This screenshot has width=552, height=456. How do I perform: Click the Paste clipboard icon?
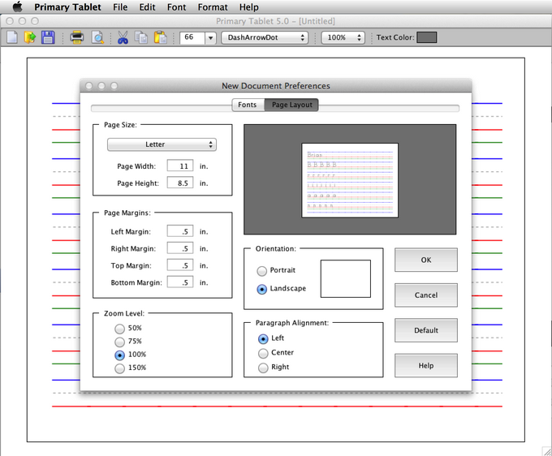[x=160, y=37]
